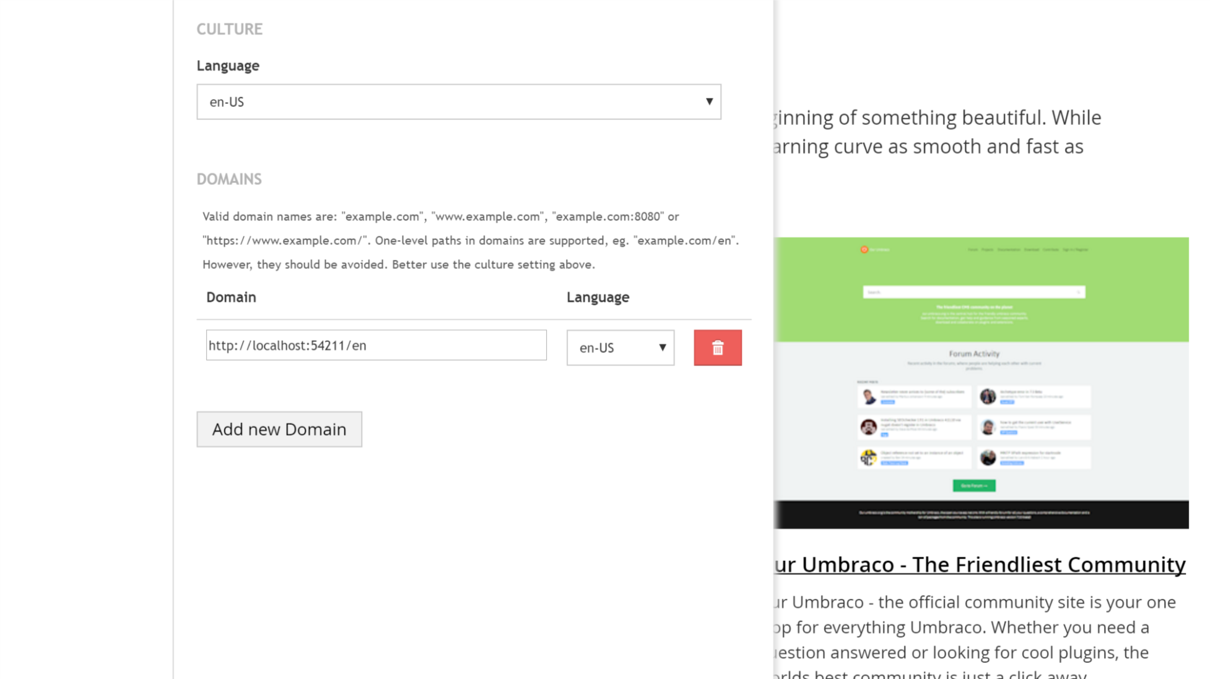The image size is (1210, 679).
Task: Click the Language column header in domains table
Action: (598, 297)
